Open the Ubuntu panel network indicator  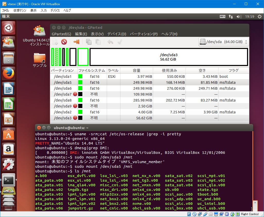click(x=231, y=16)
